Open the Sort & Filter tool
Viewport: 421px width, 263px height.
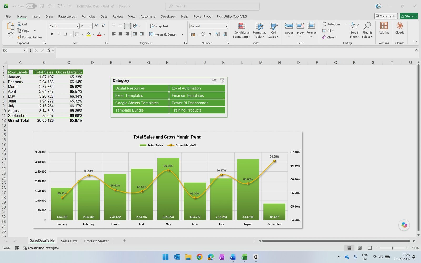[354, 31]
